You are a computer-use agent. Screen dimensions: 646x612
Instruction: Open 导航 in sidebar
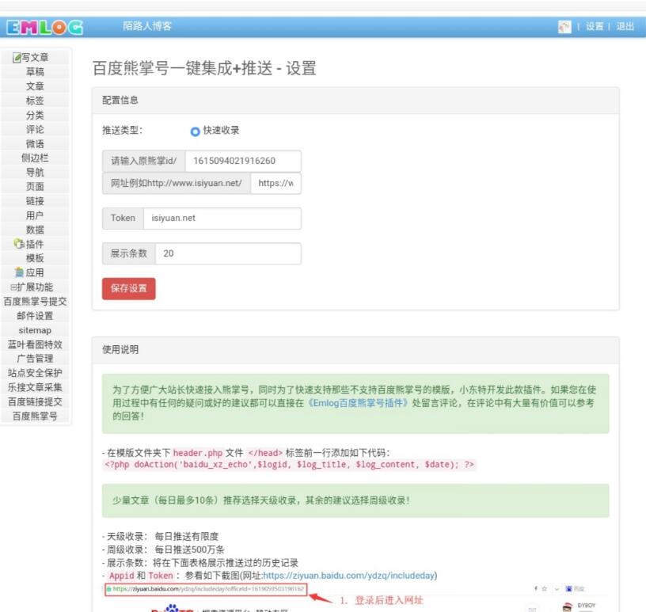pos(35,173)
